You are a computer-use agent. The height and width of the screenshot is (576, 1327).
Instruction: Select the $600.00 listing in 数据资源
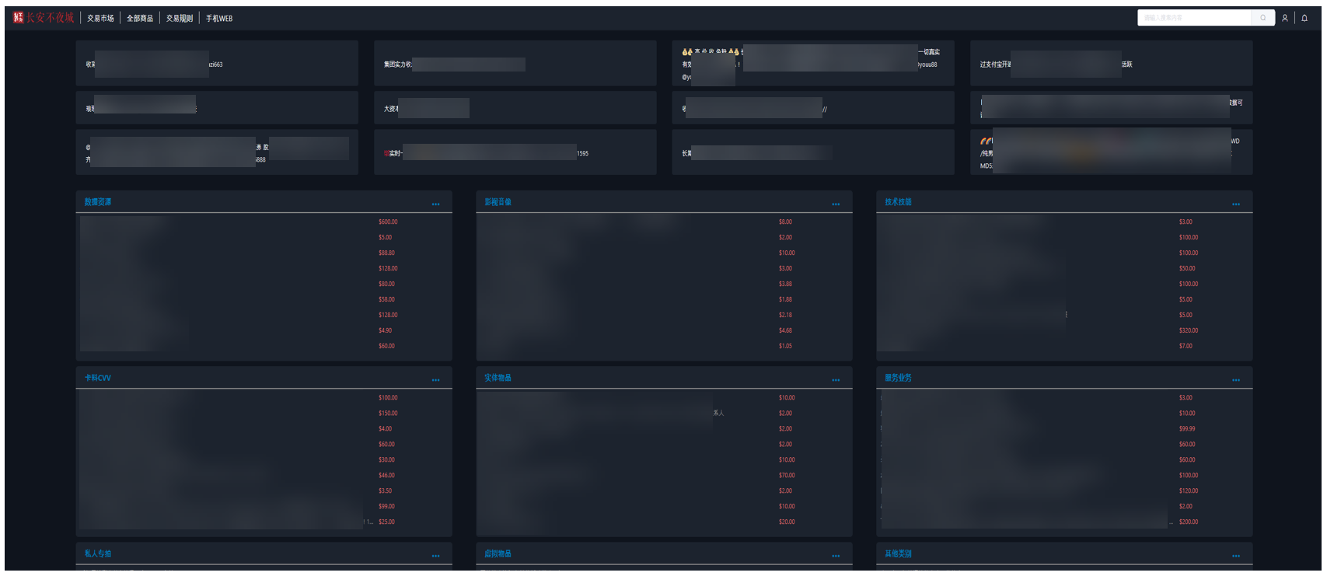tap(388, 222)
